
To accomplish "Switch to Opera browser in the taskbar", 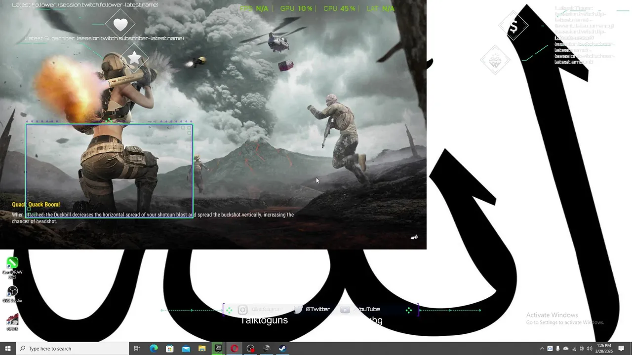I will coord(235,349).
